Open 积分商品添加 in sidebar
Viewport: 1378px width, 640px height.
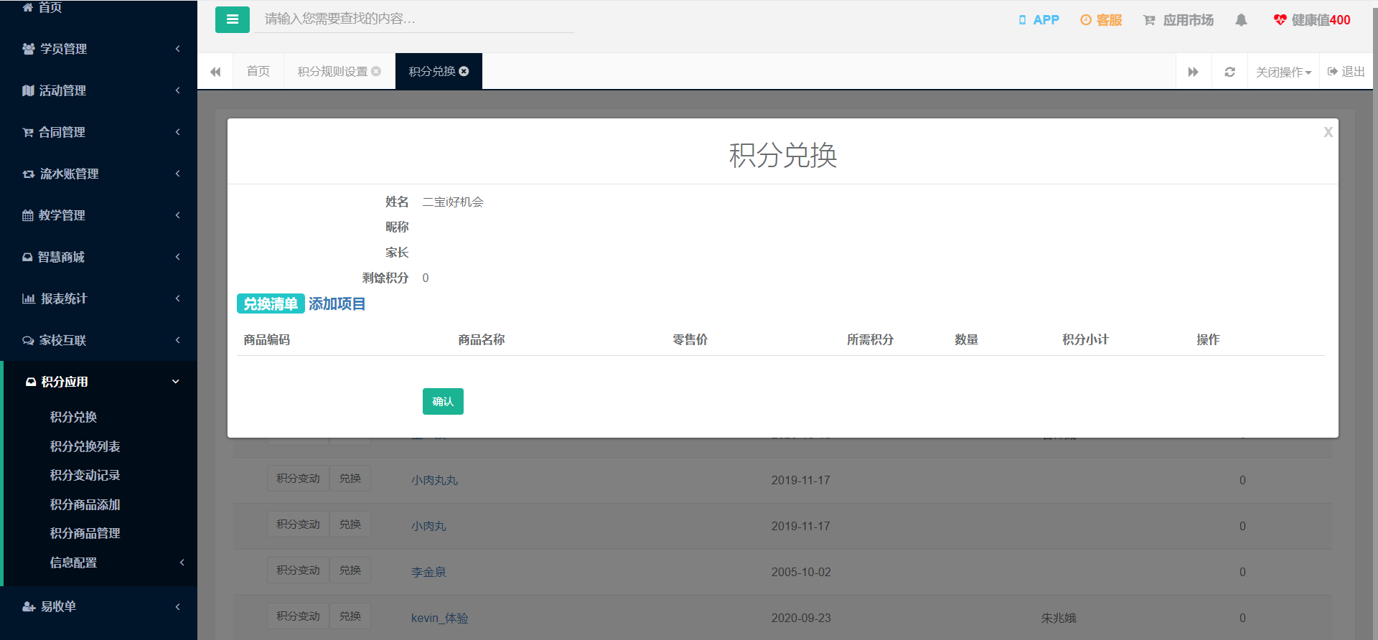[x=85, y=504]
